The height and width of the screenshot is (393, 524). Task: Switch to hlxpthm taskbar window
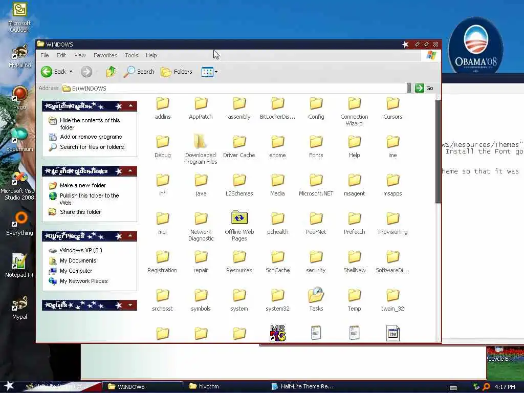click(x=204, y=386)
